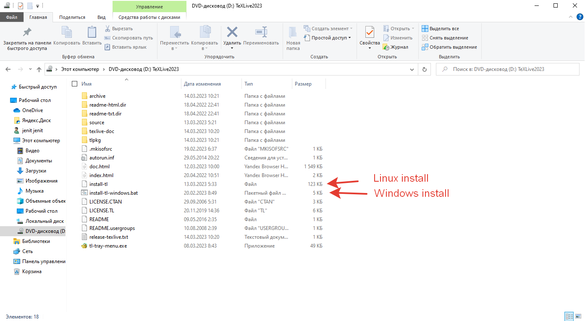Switch to Главная ribbon tab
This screenshot has width=585, height=321.
tap(38, 17)
